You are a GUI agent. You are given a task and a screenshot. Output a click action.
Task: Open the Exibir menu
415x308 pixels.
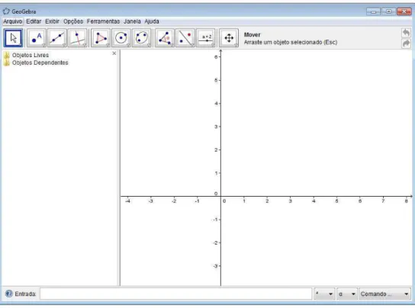coord(52,21)
